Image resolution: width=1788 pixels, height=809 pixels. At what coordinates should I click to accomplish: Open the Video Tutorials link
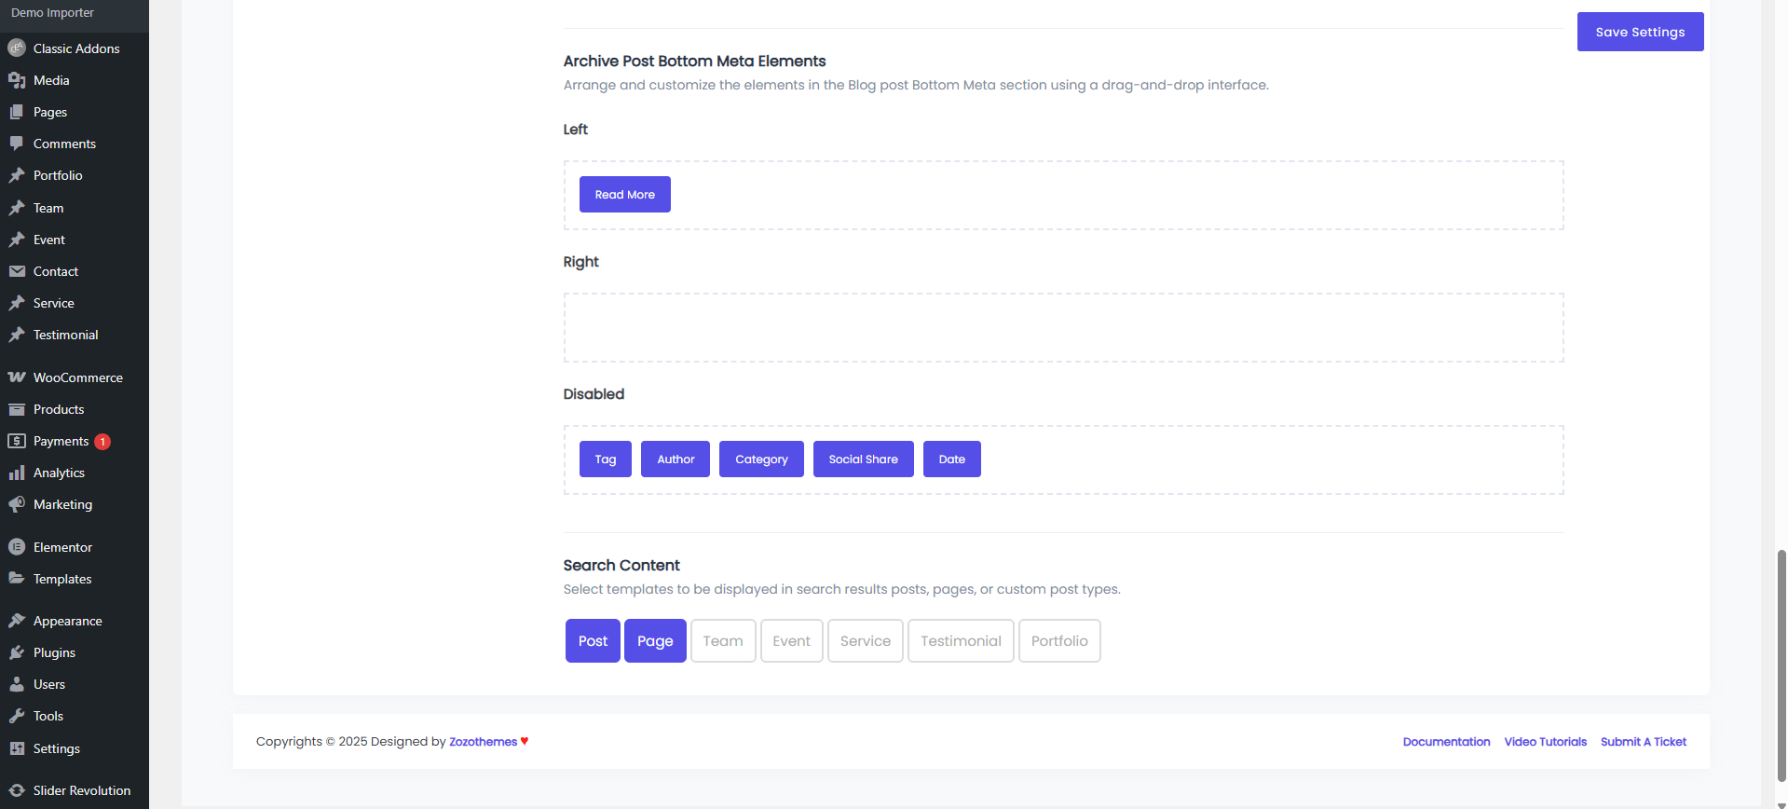click(1545, 742)
